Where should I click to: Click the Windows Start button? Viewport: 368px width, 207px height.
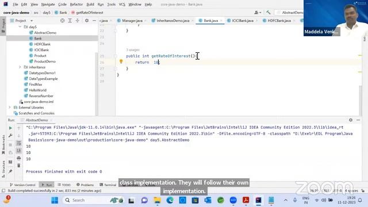point(55,200)
